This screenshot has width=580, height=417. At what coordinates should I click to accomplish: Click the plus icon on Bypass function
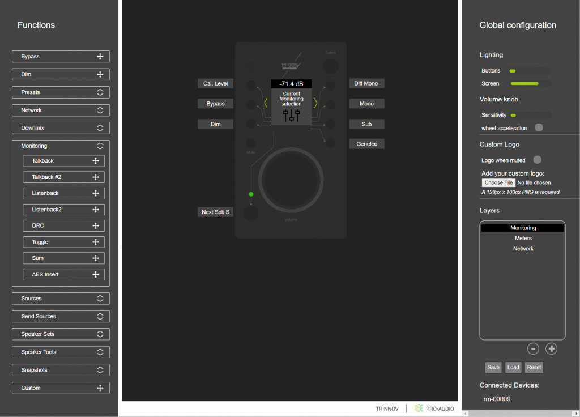100,56
